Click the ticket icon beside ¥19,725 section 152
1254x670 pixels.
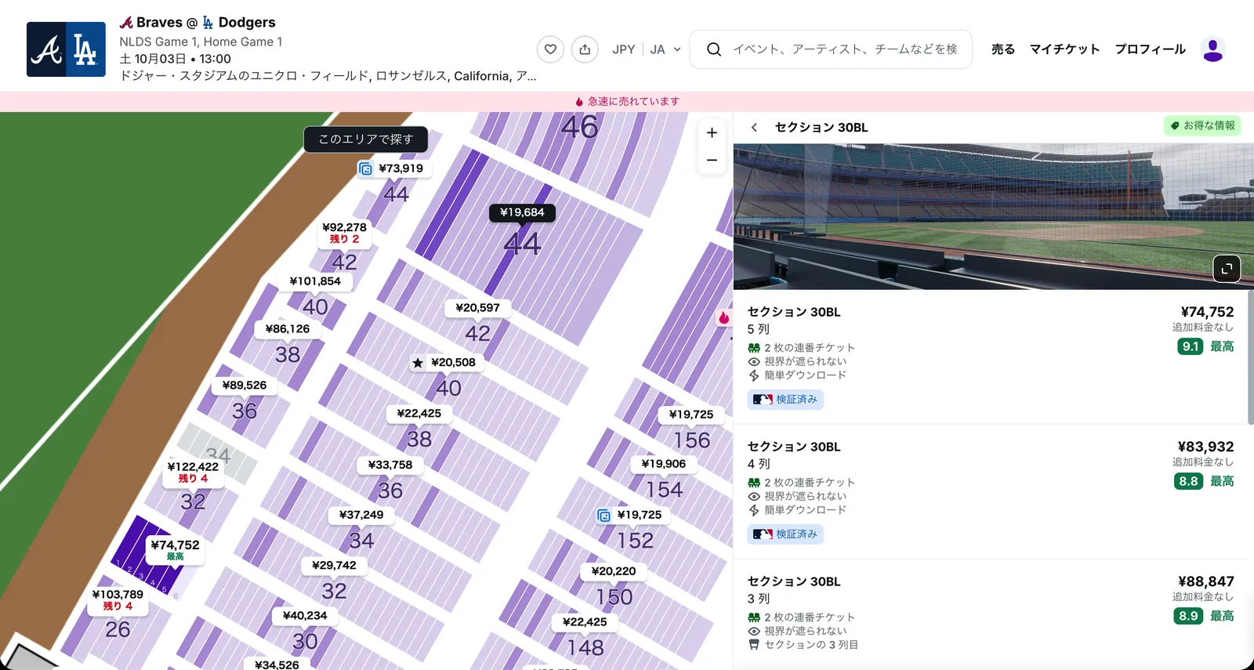[x=603, y=516]
